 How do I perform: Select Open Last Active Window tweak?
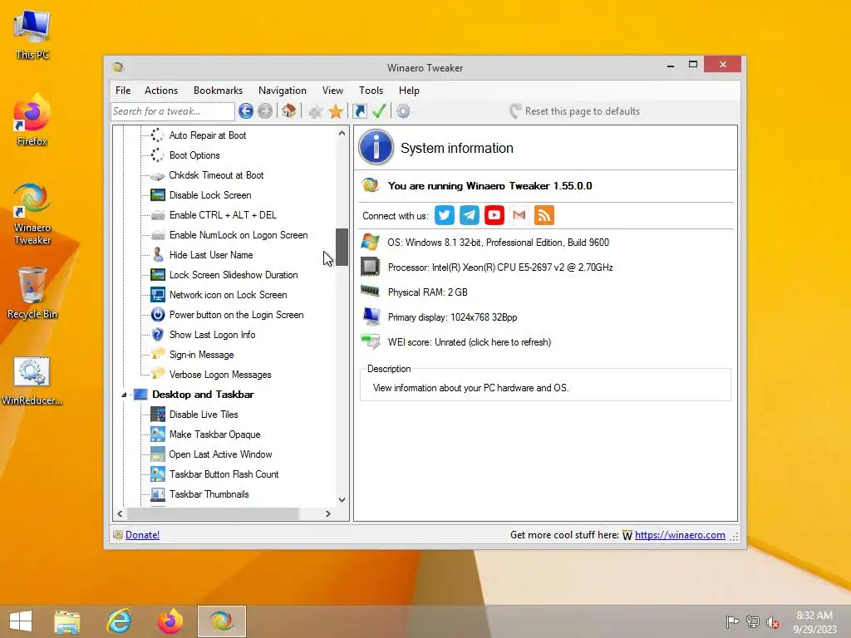coord(220,454)
